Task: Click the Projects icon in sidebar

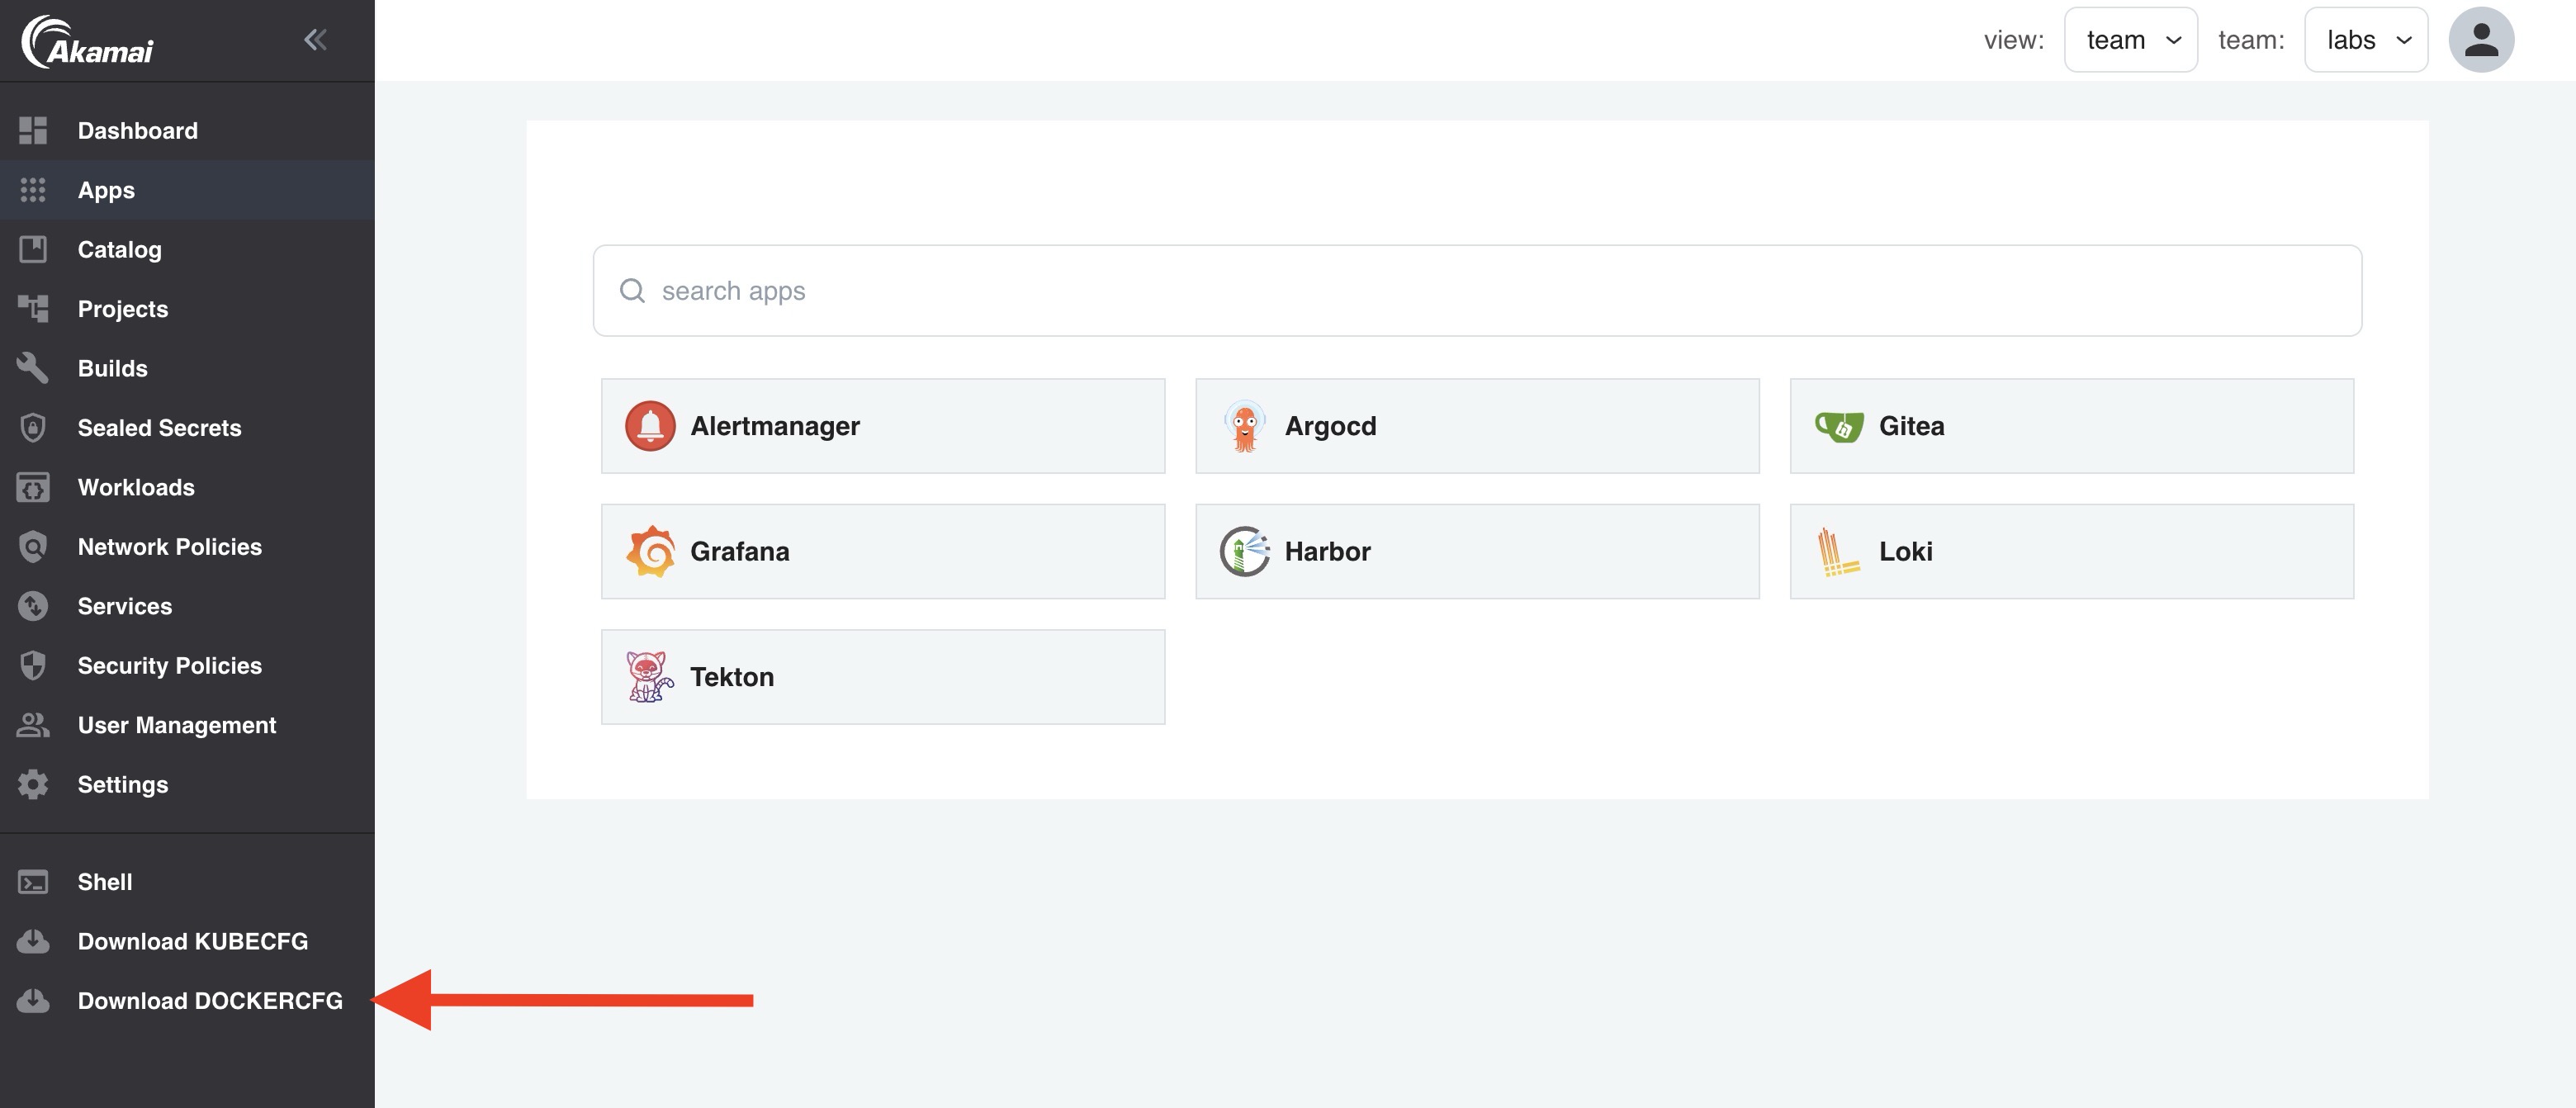Action: [33, 309]
